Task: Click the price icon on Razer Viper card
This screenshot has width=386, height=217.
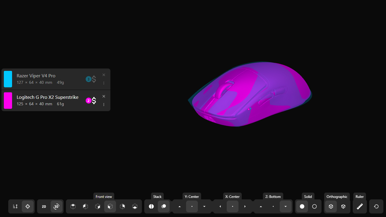Action: [x=94, y=79]
